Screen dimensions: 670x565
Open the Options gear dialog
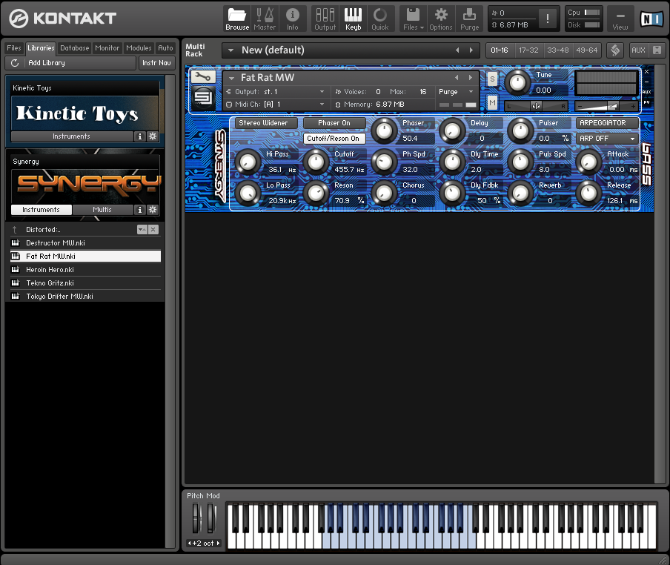tap(440, 19)
